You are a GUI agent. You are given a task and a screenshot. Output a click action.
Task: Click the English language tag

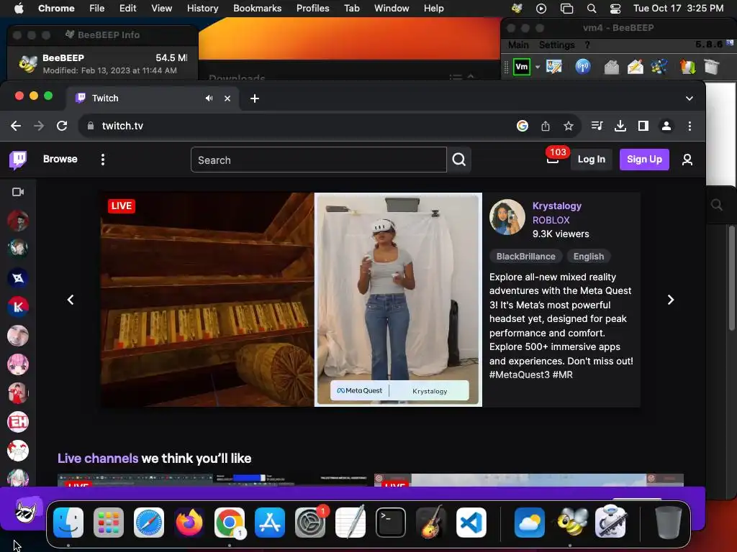[589, 257]
